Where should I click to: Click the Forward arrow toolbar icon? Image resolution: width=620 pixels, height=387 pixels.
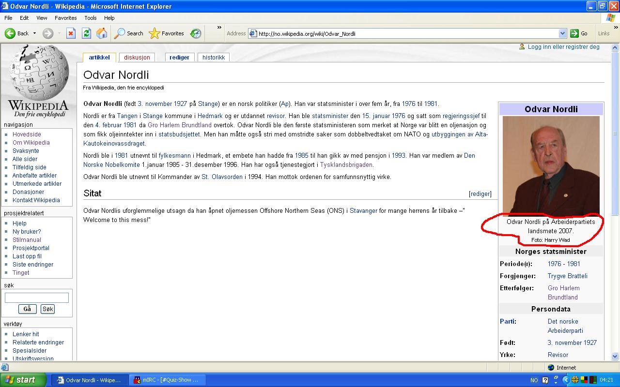coord(48,33)
